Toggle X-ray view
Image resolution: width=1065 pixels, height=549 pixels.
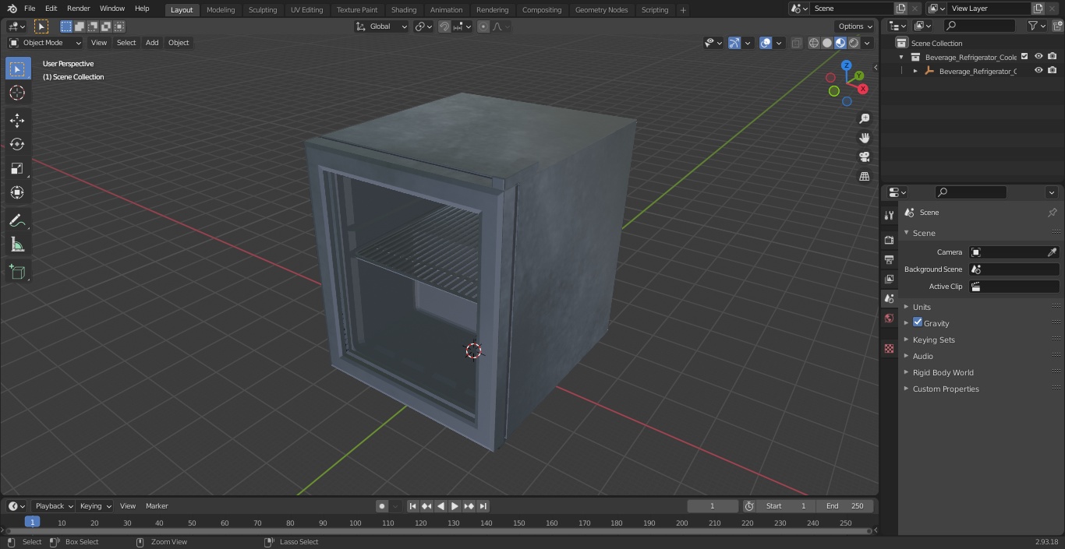tap(796, 43)
